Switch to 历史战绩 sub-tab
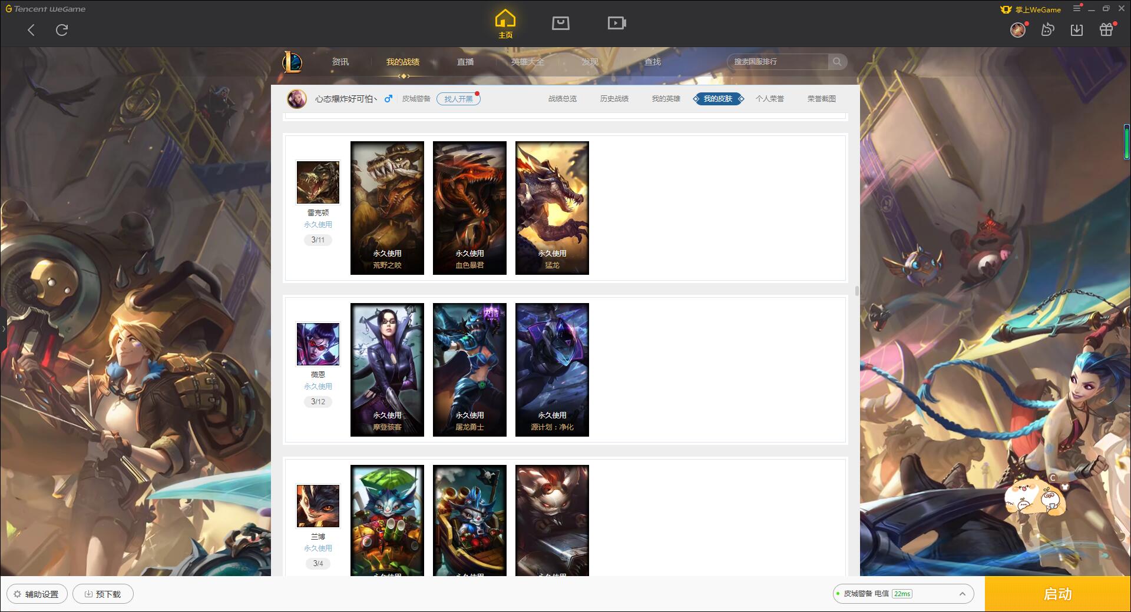The width and height of the screenshot is (1131, 612). click(614, 99)
